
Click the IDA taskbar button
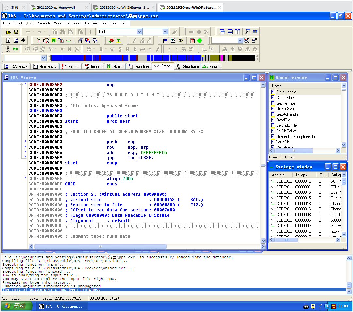(x=61, y=306)
